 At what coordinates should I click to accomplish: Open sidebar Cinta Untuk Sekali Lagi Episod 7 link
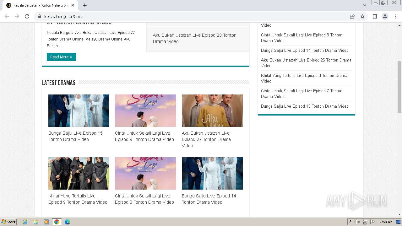(301, 94)
